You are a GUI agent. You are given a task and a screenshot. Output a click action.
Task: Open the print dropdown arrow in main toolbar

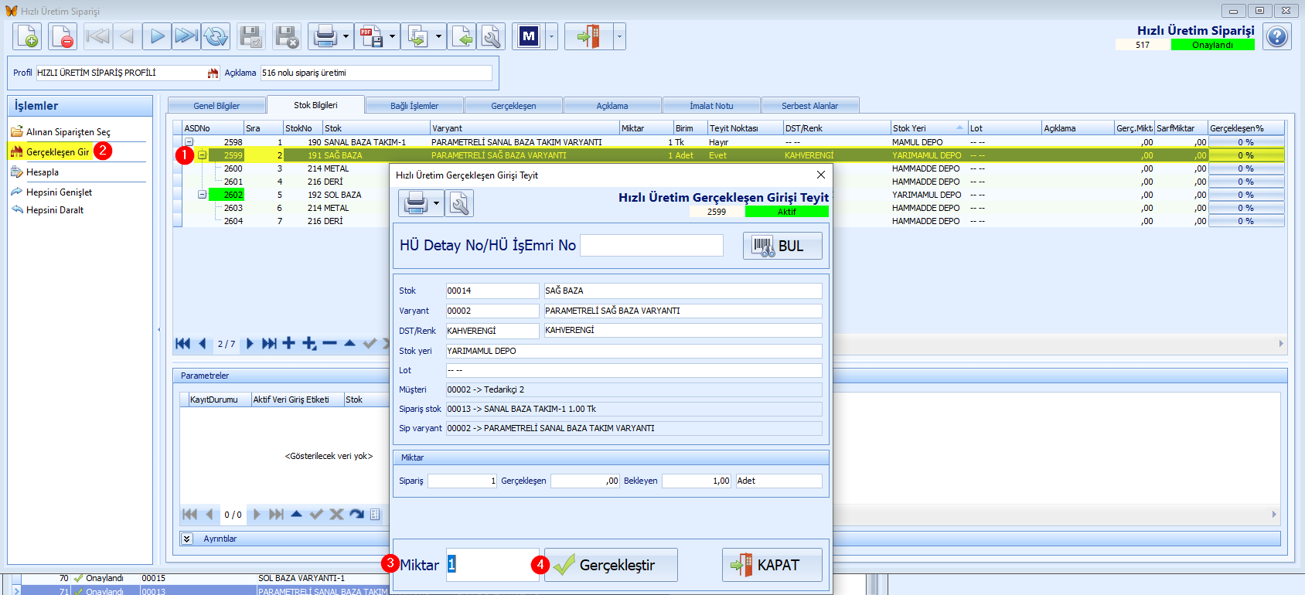coord(346,36)
